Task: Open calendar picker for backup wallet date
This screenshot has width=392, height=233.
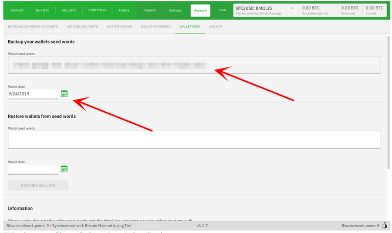Action: click(64, 93)
